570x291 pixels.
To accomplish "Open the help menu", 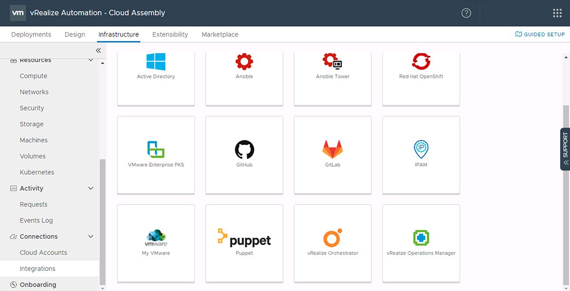I will pyautogui.click(x=466, y=13).
